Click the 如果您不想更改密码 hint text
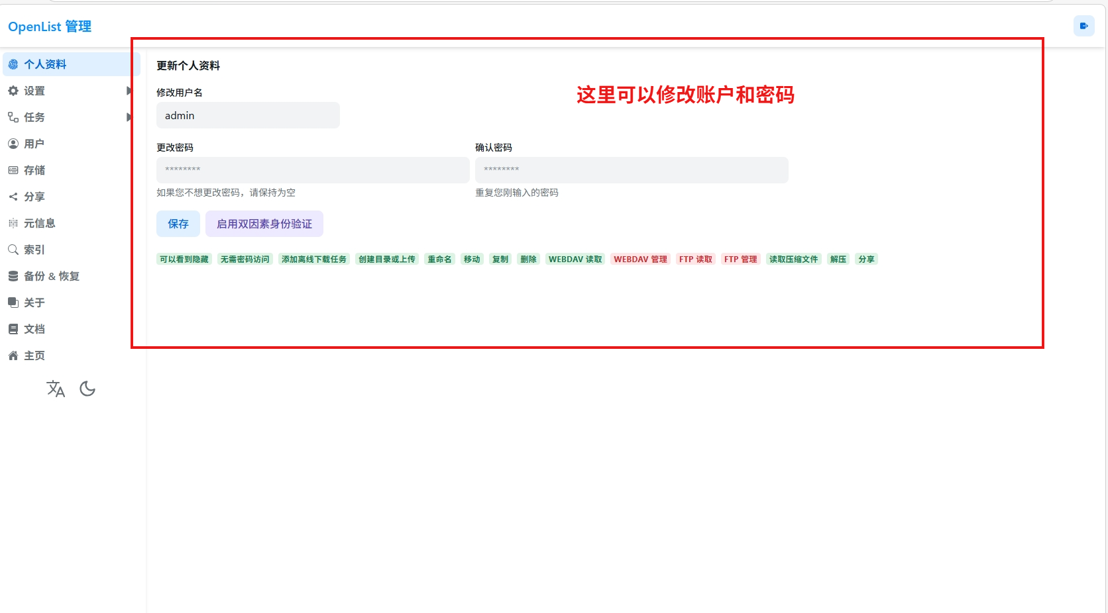Screen dimensions: 1108x613 click(x=226, y=193)
